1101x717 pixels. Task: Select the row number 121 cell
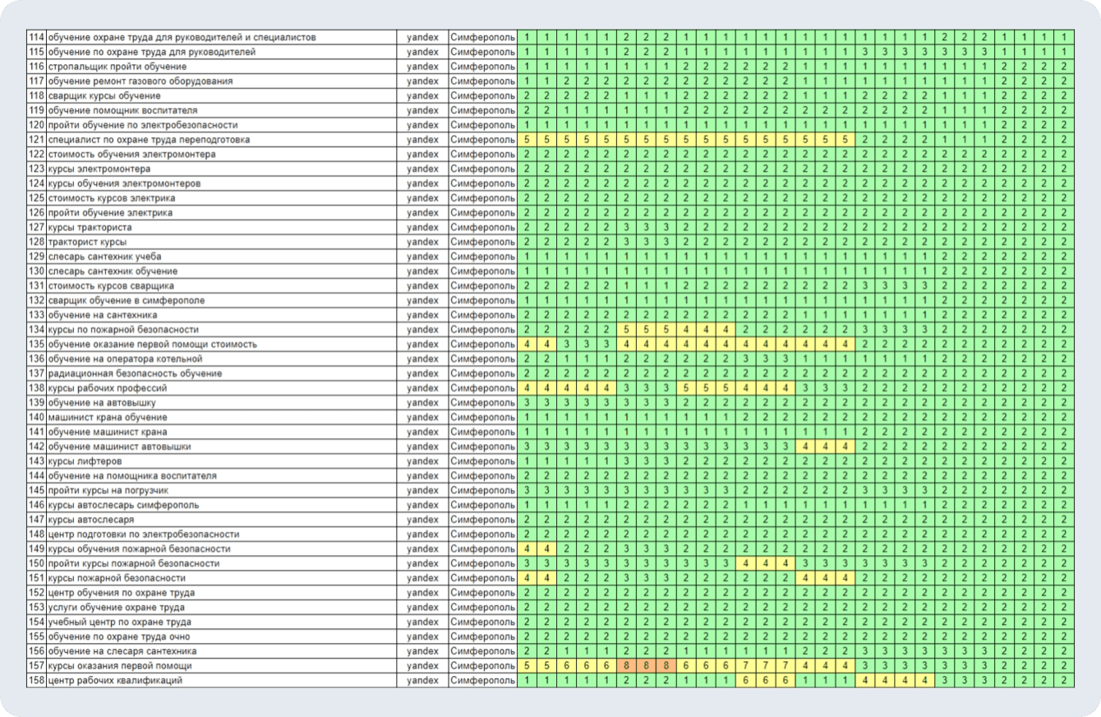[x=37, y=140]
